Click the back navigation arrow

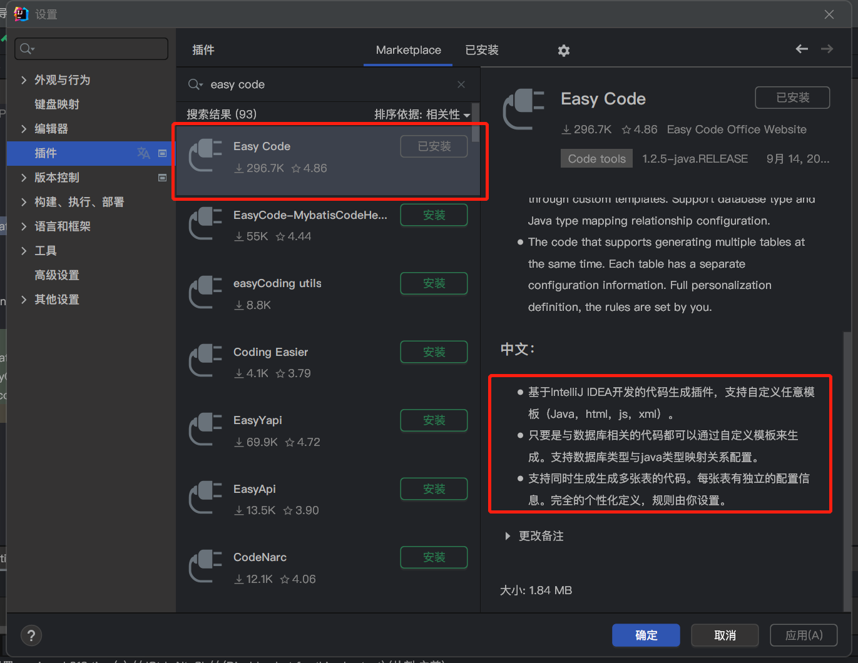click(x=802, y=49)
